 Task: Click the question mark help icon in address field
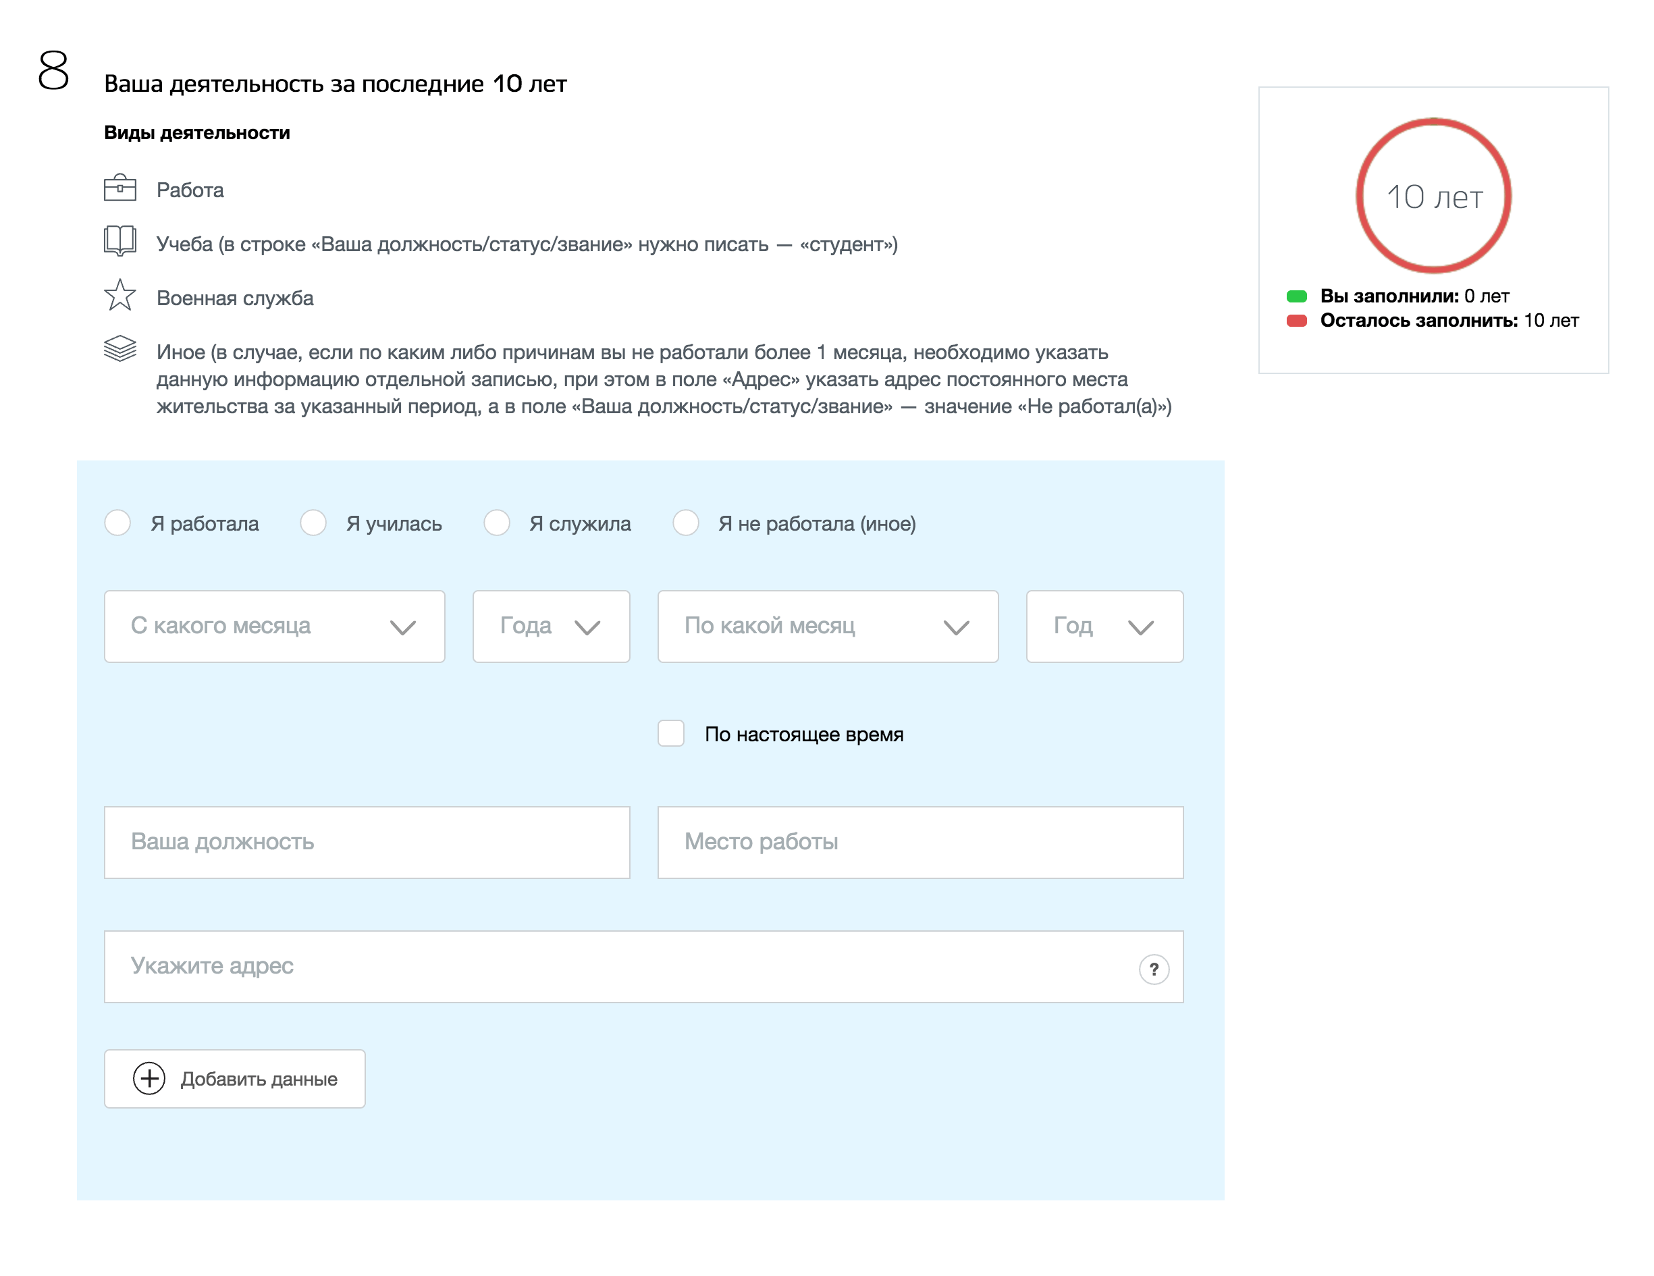[x=1153, y=969]
